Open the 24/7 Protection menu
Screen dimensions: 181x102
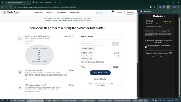tap(62, 13)
